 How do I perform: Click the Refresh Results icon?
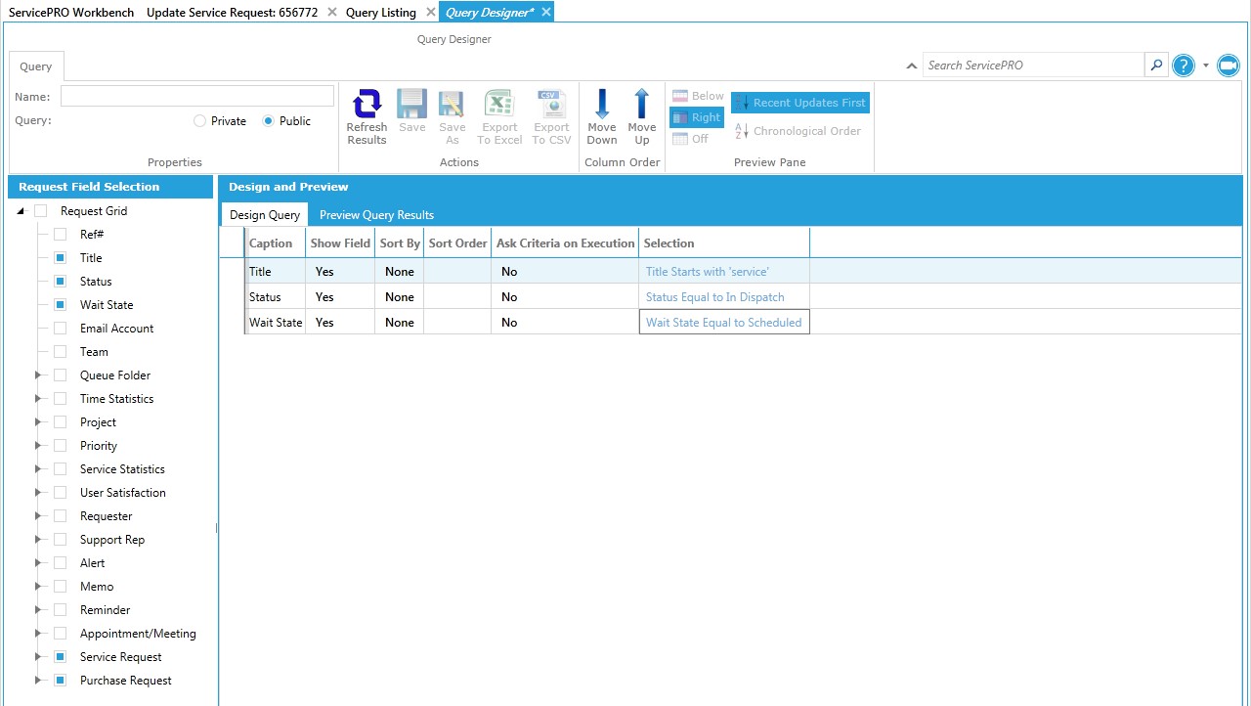click(x=367, y=104)
